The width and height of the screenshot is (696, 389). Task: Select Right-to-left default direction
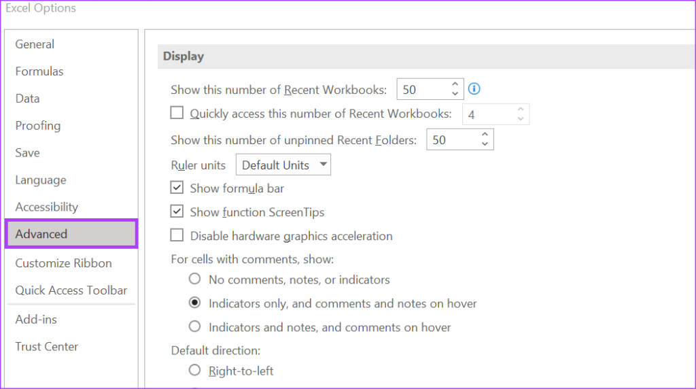[194, 370]
